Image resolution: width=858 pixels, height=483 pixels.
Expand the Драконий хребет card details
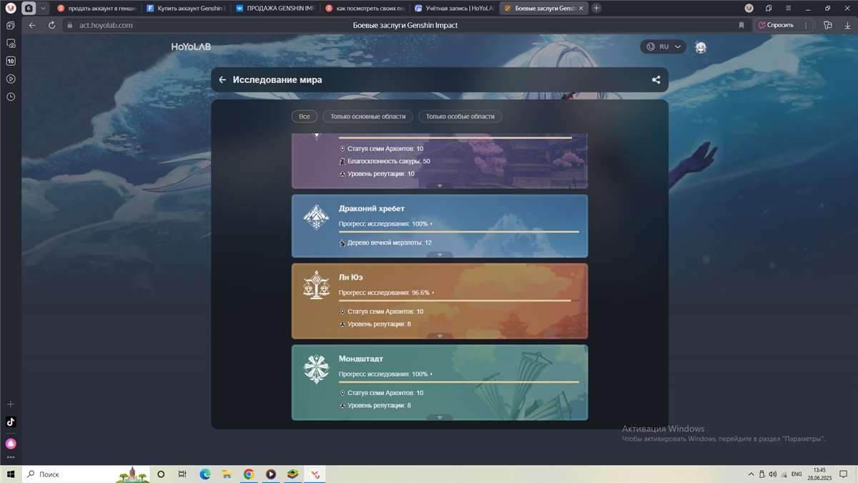pos(440,254)
